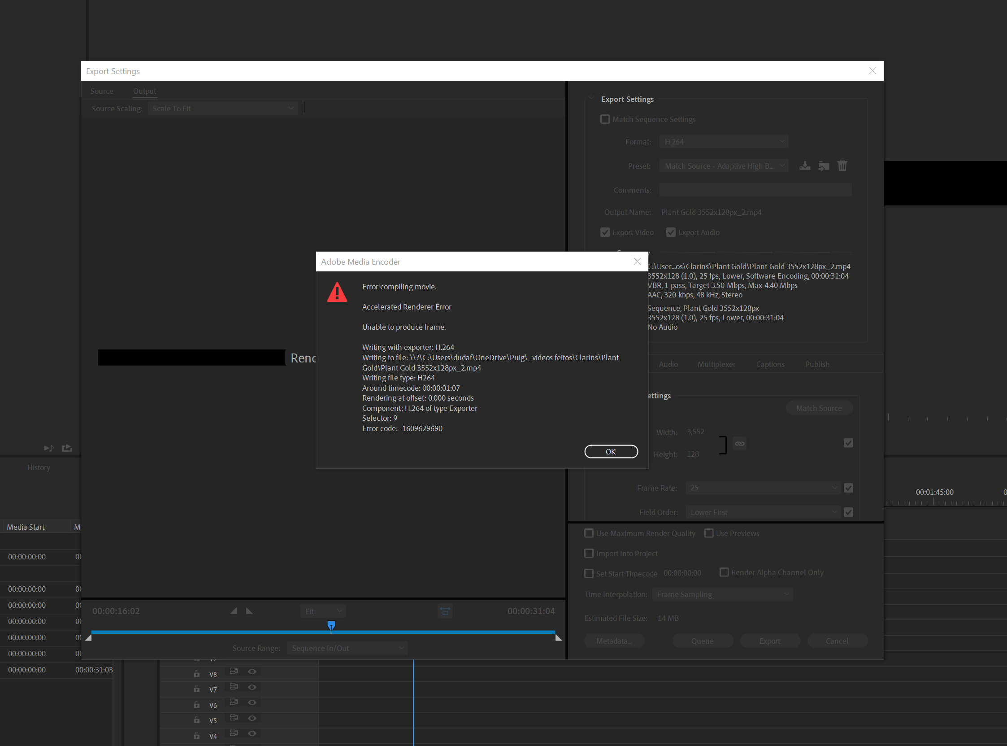Enable Match Sequence Settings checkbox
The height and width of the screenshot is (746, 1007).
pos(605,119)
